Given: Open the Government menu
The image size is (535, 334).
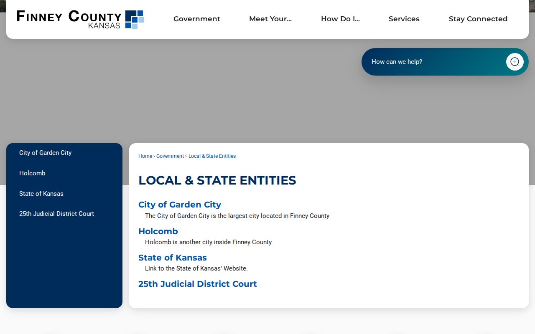Looking at the screenshot, I should [197, 19].
